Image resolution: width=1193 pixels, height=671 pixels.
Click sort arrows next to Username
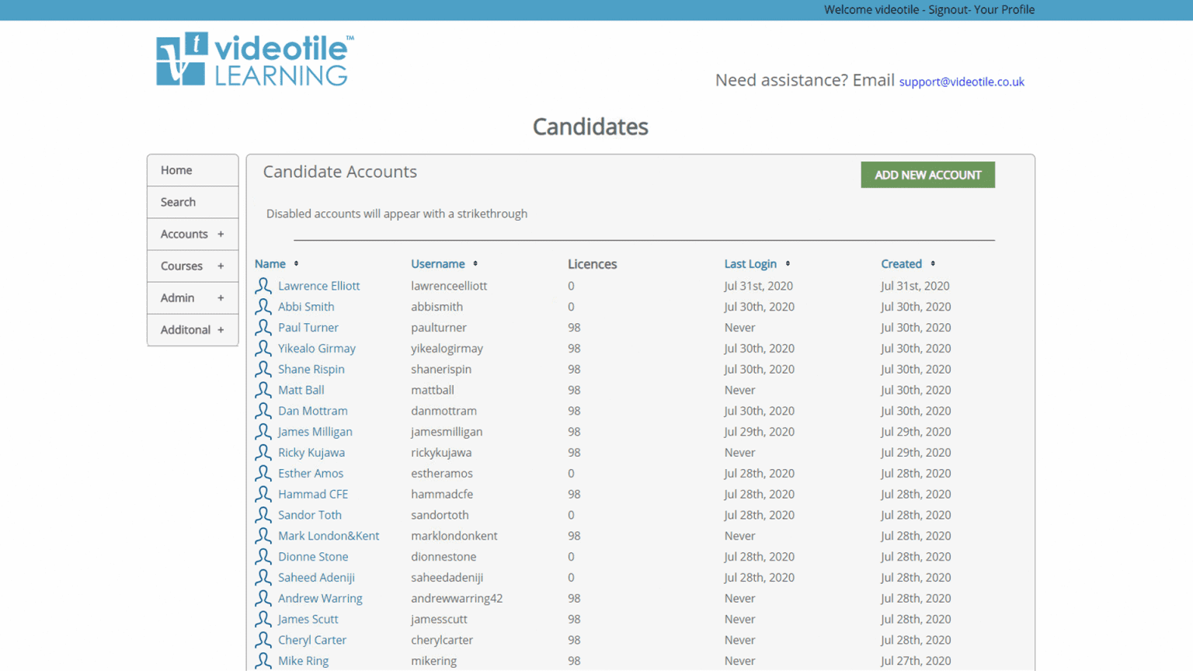(475, 264)
